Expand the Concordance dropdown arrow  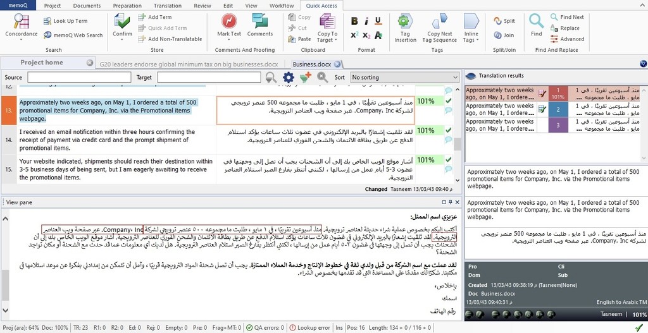click(x=21, y=40)
